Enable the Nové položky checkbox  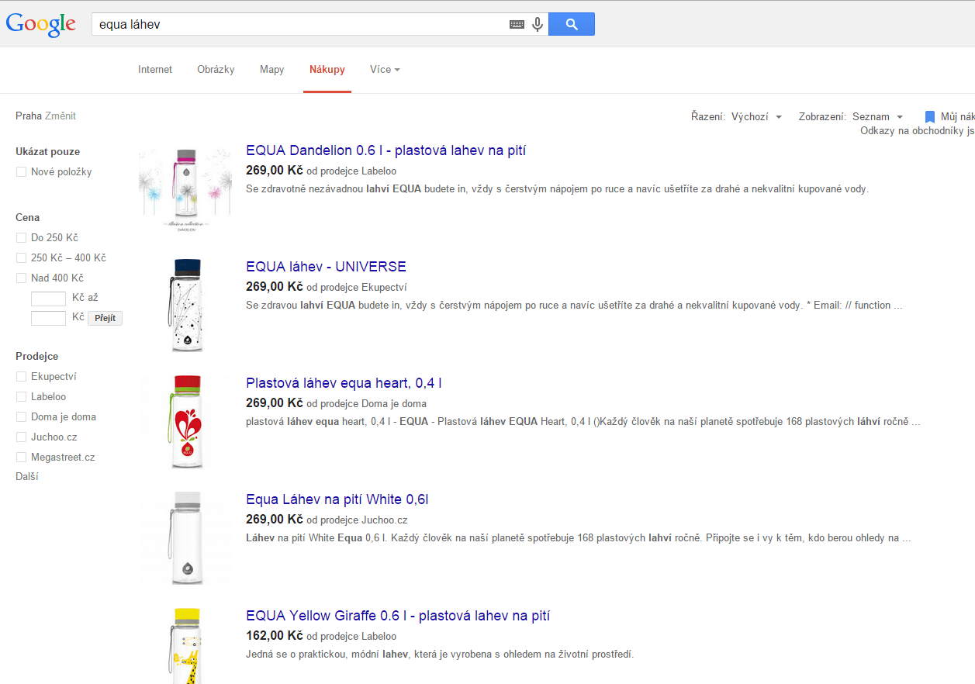(x=21, y=171)
